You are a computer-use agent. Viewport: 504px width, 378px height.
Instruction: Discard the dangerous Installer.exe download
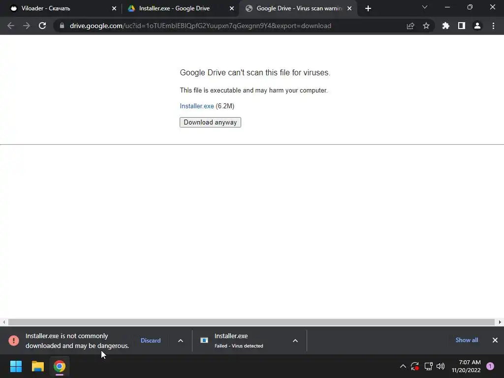(151, 341)
